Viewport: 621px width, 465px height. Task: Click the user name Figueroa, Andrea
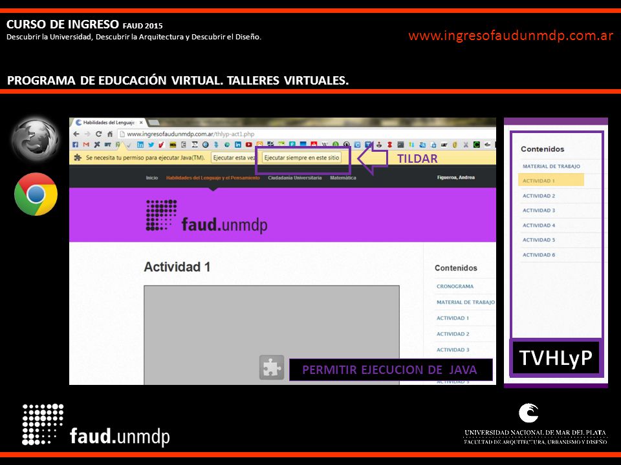coord(456,178)
